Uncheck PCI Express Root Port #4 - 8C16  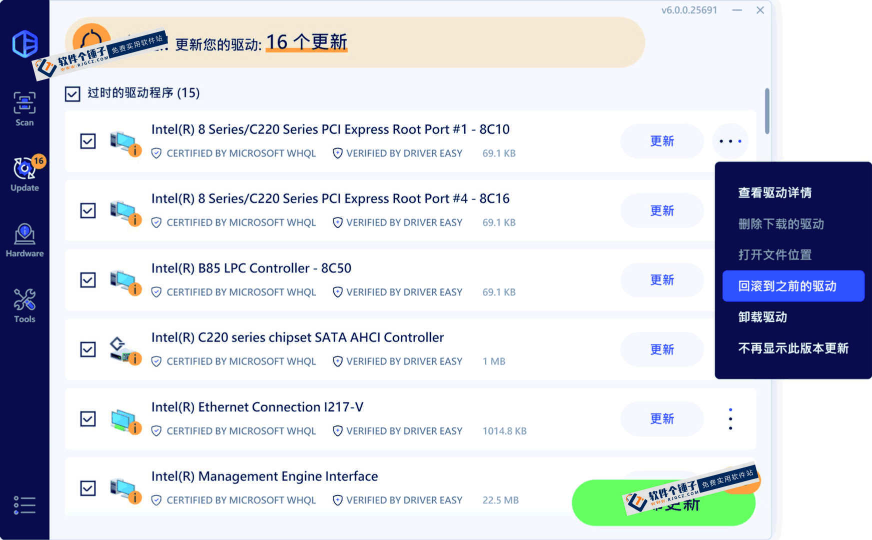[x=88, y=210]
